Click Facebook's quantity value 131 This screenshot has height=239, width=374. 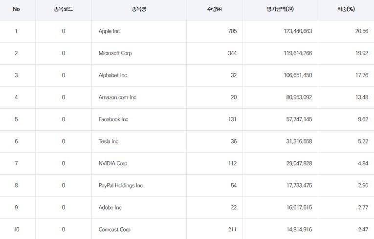click(x=232, y=119)
